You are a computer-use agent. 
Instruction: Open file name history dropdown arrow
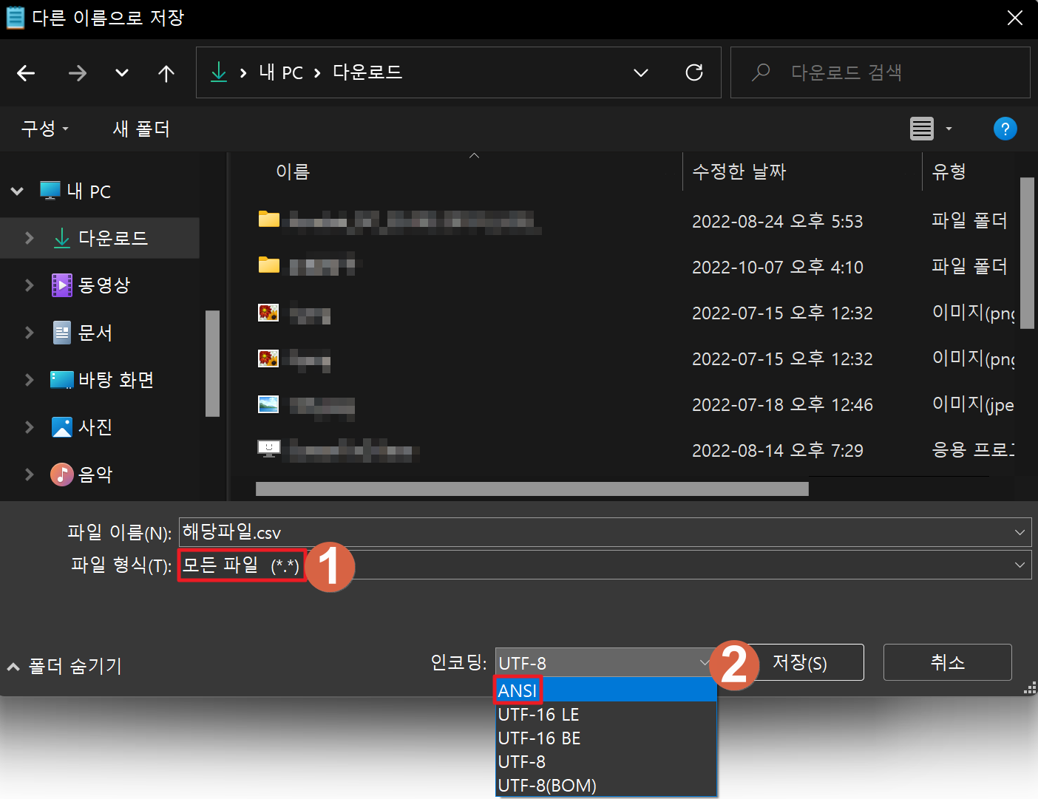click(x=1020, y=532)
